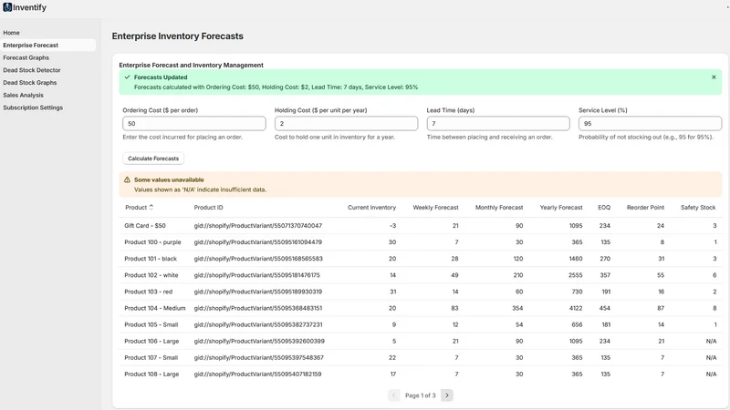
Task: Click monthly forecast value 354
Action: pos(517,308)
